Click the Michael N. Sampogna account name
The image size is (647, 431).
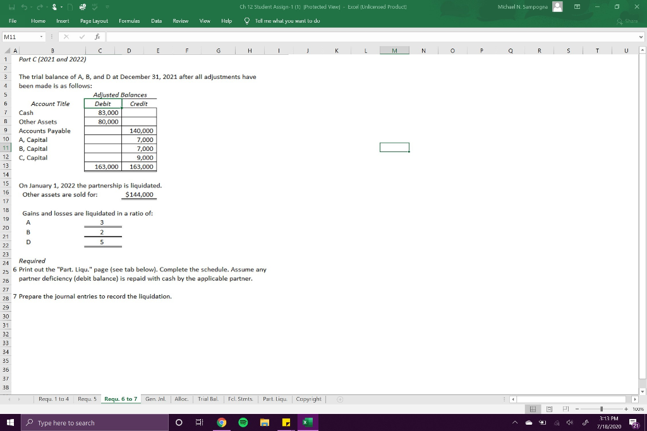523,7
